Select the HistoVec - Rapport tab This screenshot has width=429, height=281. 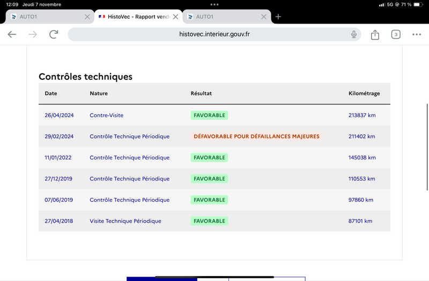(x=138, y=17)
